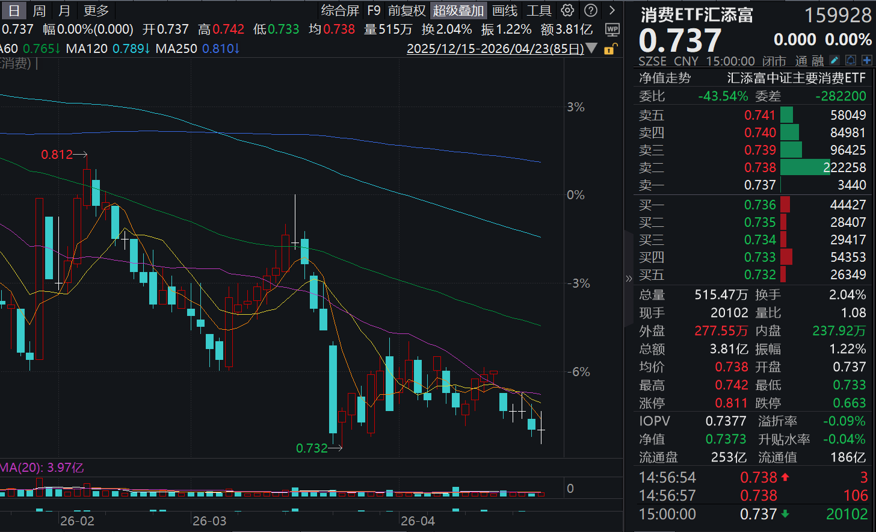
Task: Switch to the 周 weekly chart tab
Action: point(39,10)
